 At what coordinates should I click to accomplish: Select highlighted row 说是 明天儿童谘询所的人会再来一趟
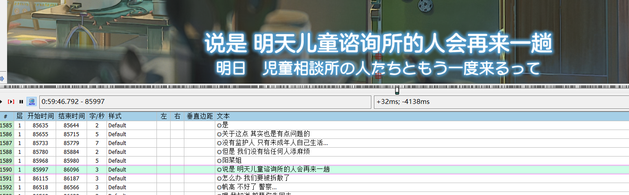click(x=314, y=169)
